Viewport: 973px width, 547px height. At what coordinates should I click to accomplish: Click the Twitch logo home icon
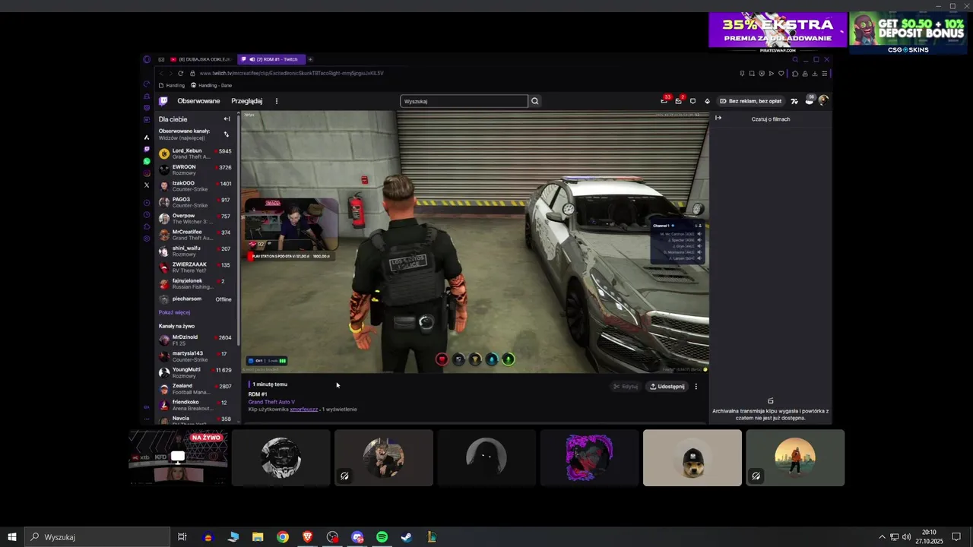tap(163, 101)
